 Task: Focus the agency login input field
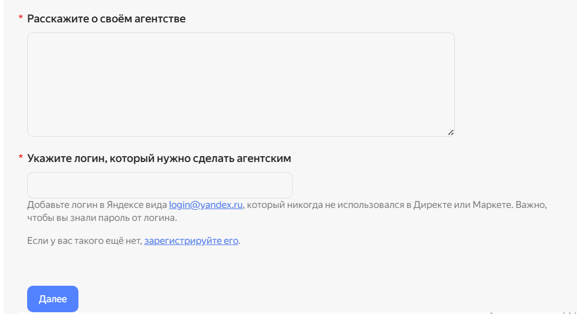pyautogui.click(x=160, y=185)
